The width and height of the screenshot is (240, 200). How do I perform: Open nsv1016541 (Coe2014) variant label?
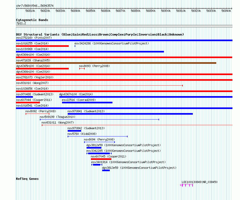point(32,106)
